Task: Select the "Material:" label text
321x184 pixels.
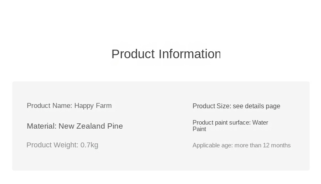Action: click(x=41, y=126)
